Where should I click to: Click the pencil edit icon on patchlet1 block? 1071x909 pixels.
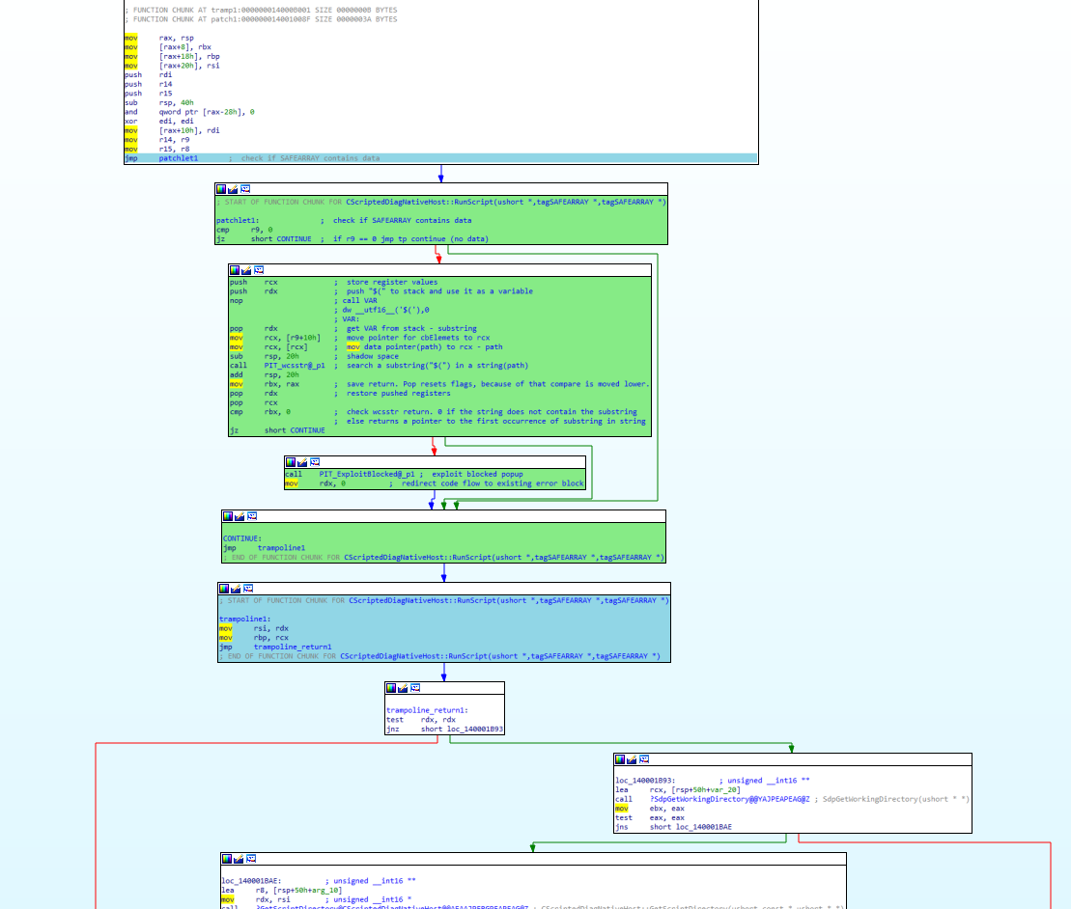pyautogui.click(x=233, y=189)
